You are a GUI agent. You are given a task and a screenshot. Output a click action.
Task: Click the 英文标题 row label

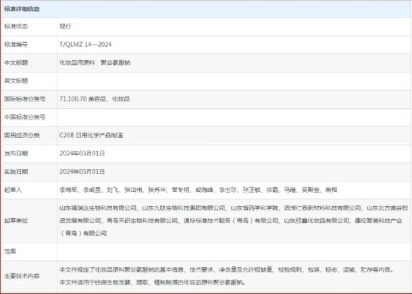[x=17, y=80]
